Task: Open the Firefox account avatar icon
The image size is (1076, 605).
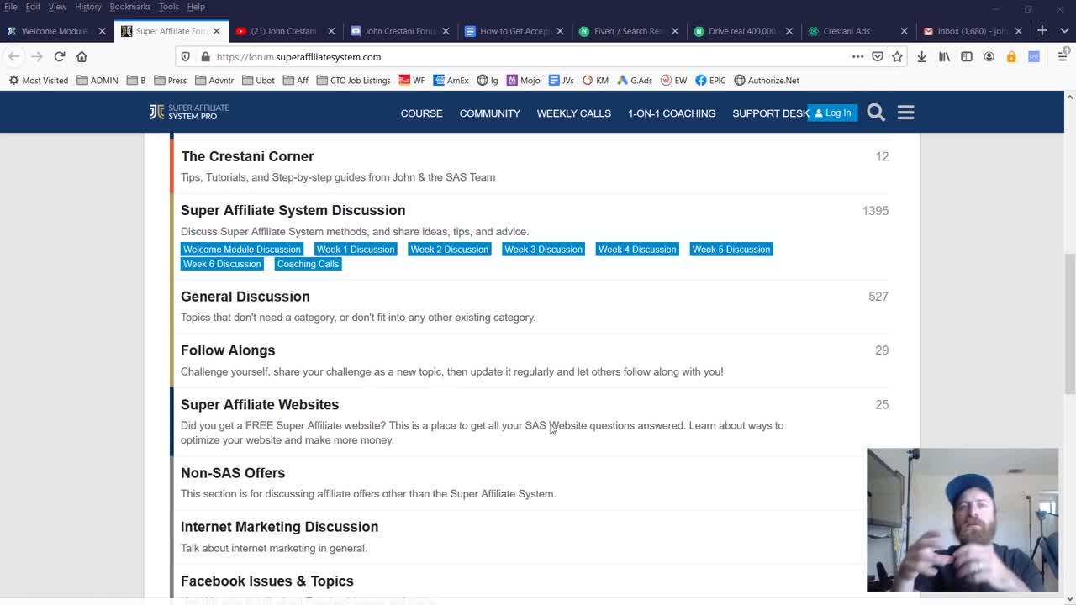Action: coord(989,56)
